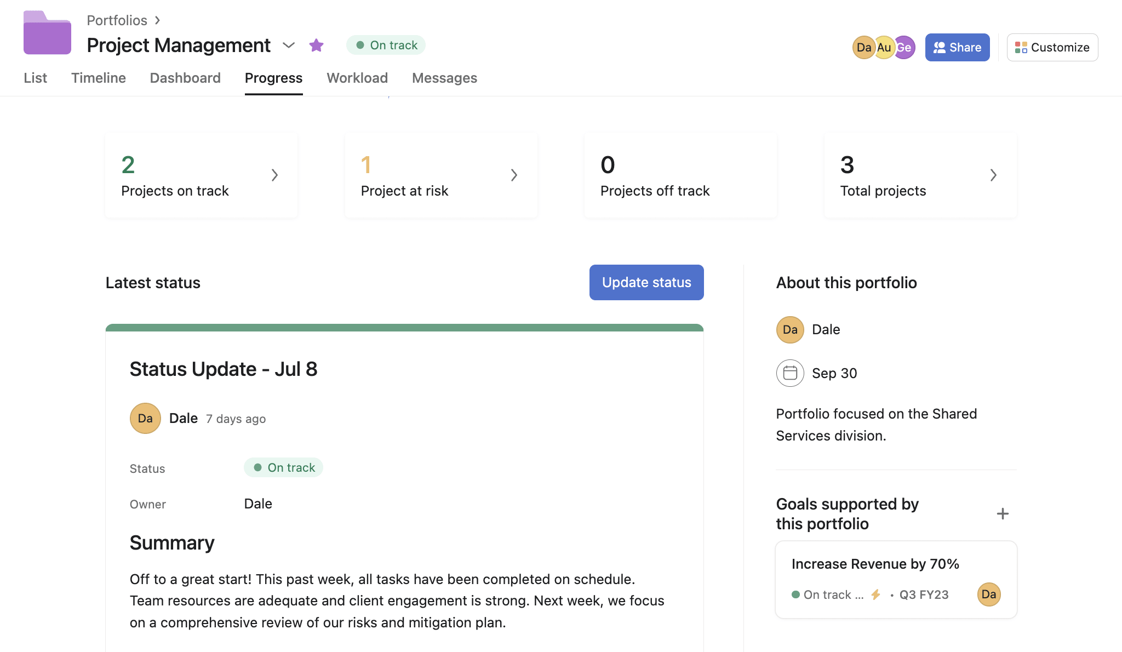Click Dale's avatar icon in About section
Screen dimensions: 1122x652
(x=790, y=329)
